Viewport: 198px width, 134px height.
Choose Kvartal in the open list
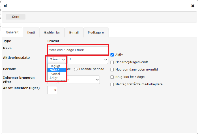(x=55, y=74)
